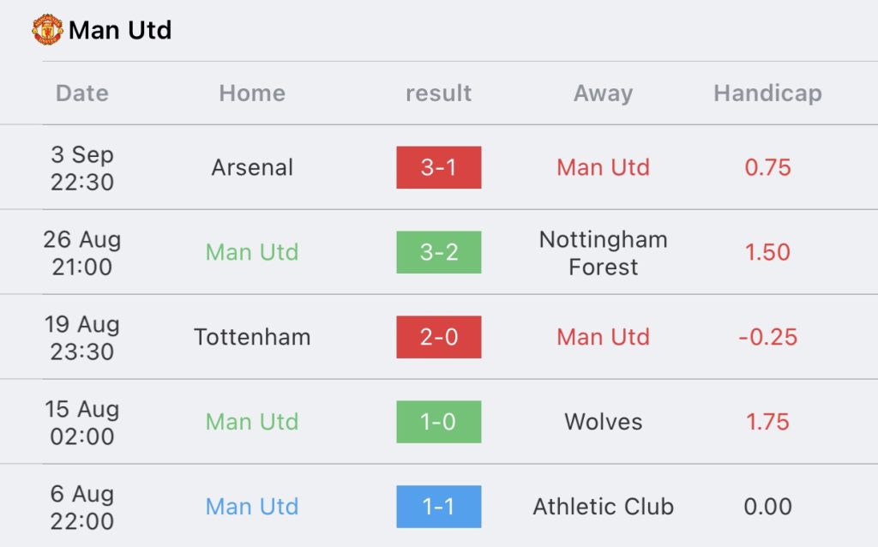
Task: Select the Home column header
Action: (x=252, y=93)
